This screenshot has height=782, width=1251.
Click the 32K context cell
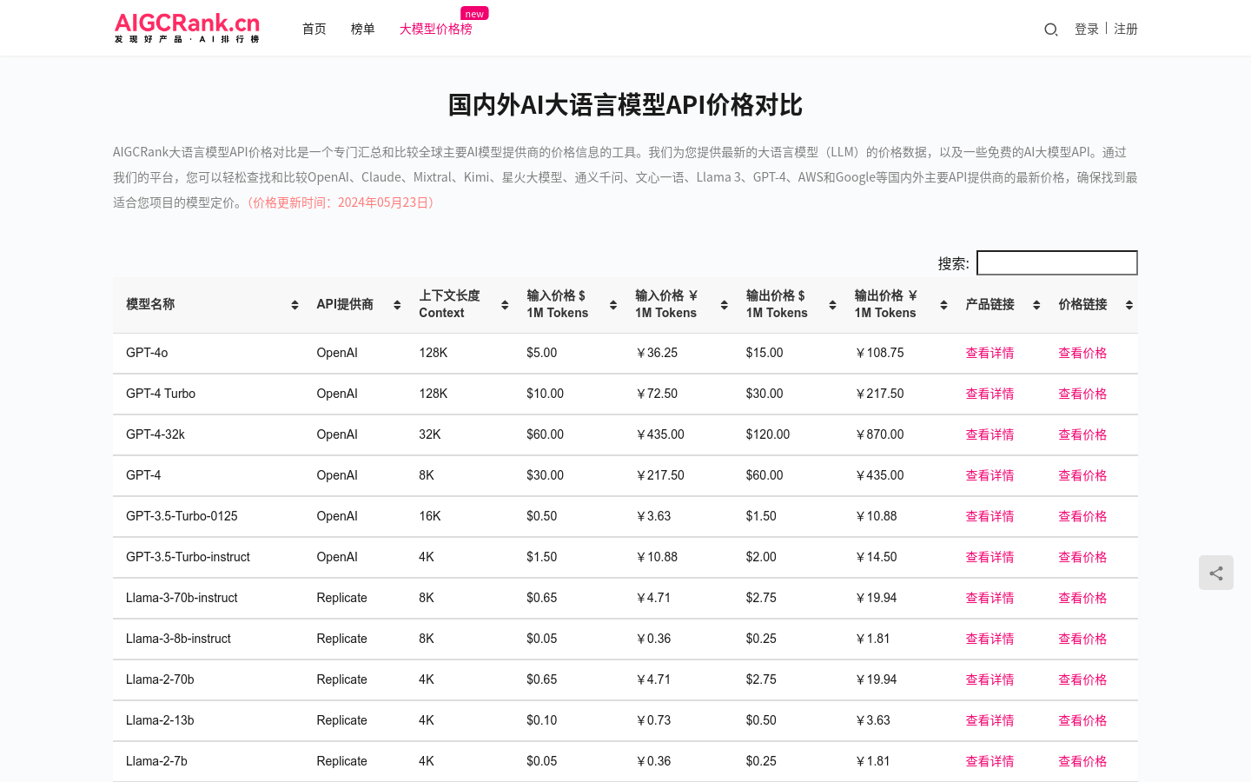click(x=430, y=434)
